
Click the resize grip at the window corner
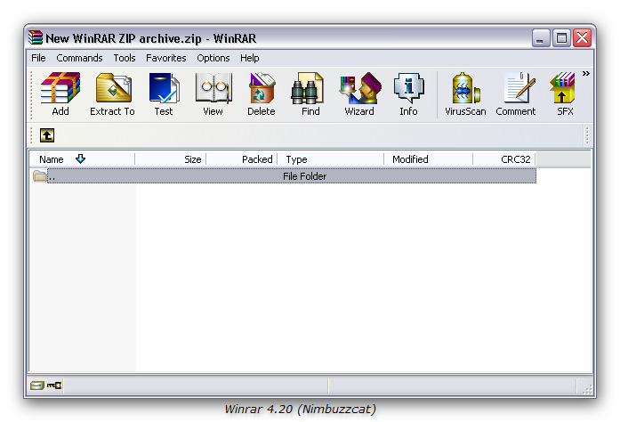tap(588, 389)
